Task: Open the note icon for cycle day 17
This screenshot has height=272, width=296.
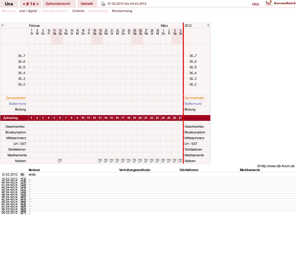Action: point(123,161)
